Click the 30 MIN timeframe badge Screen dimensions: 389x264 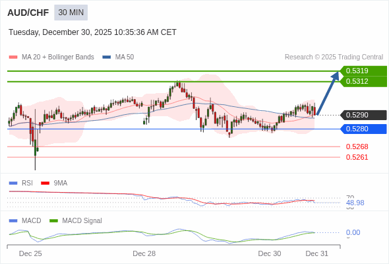pos(71,13)
